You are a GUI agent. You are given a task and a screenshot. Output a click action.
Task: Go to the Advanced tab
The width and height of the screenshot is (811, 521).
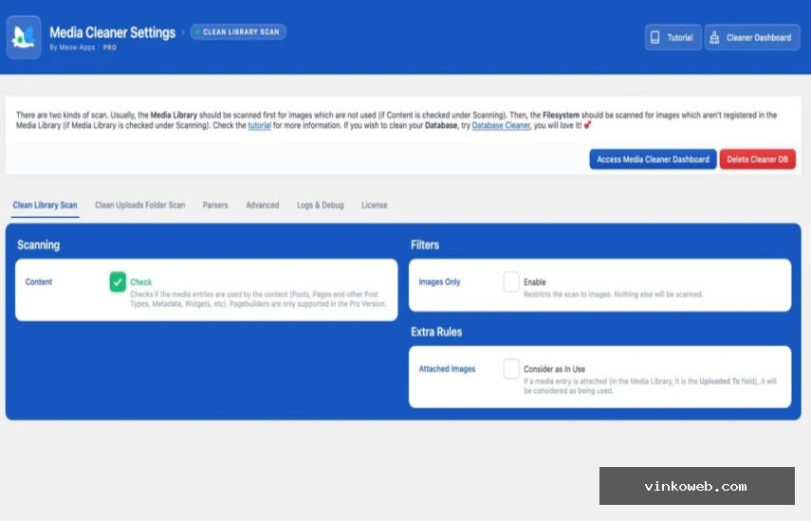[x=262, y=205]
